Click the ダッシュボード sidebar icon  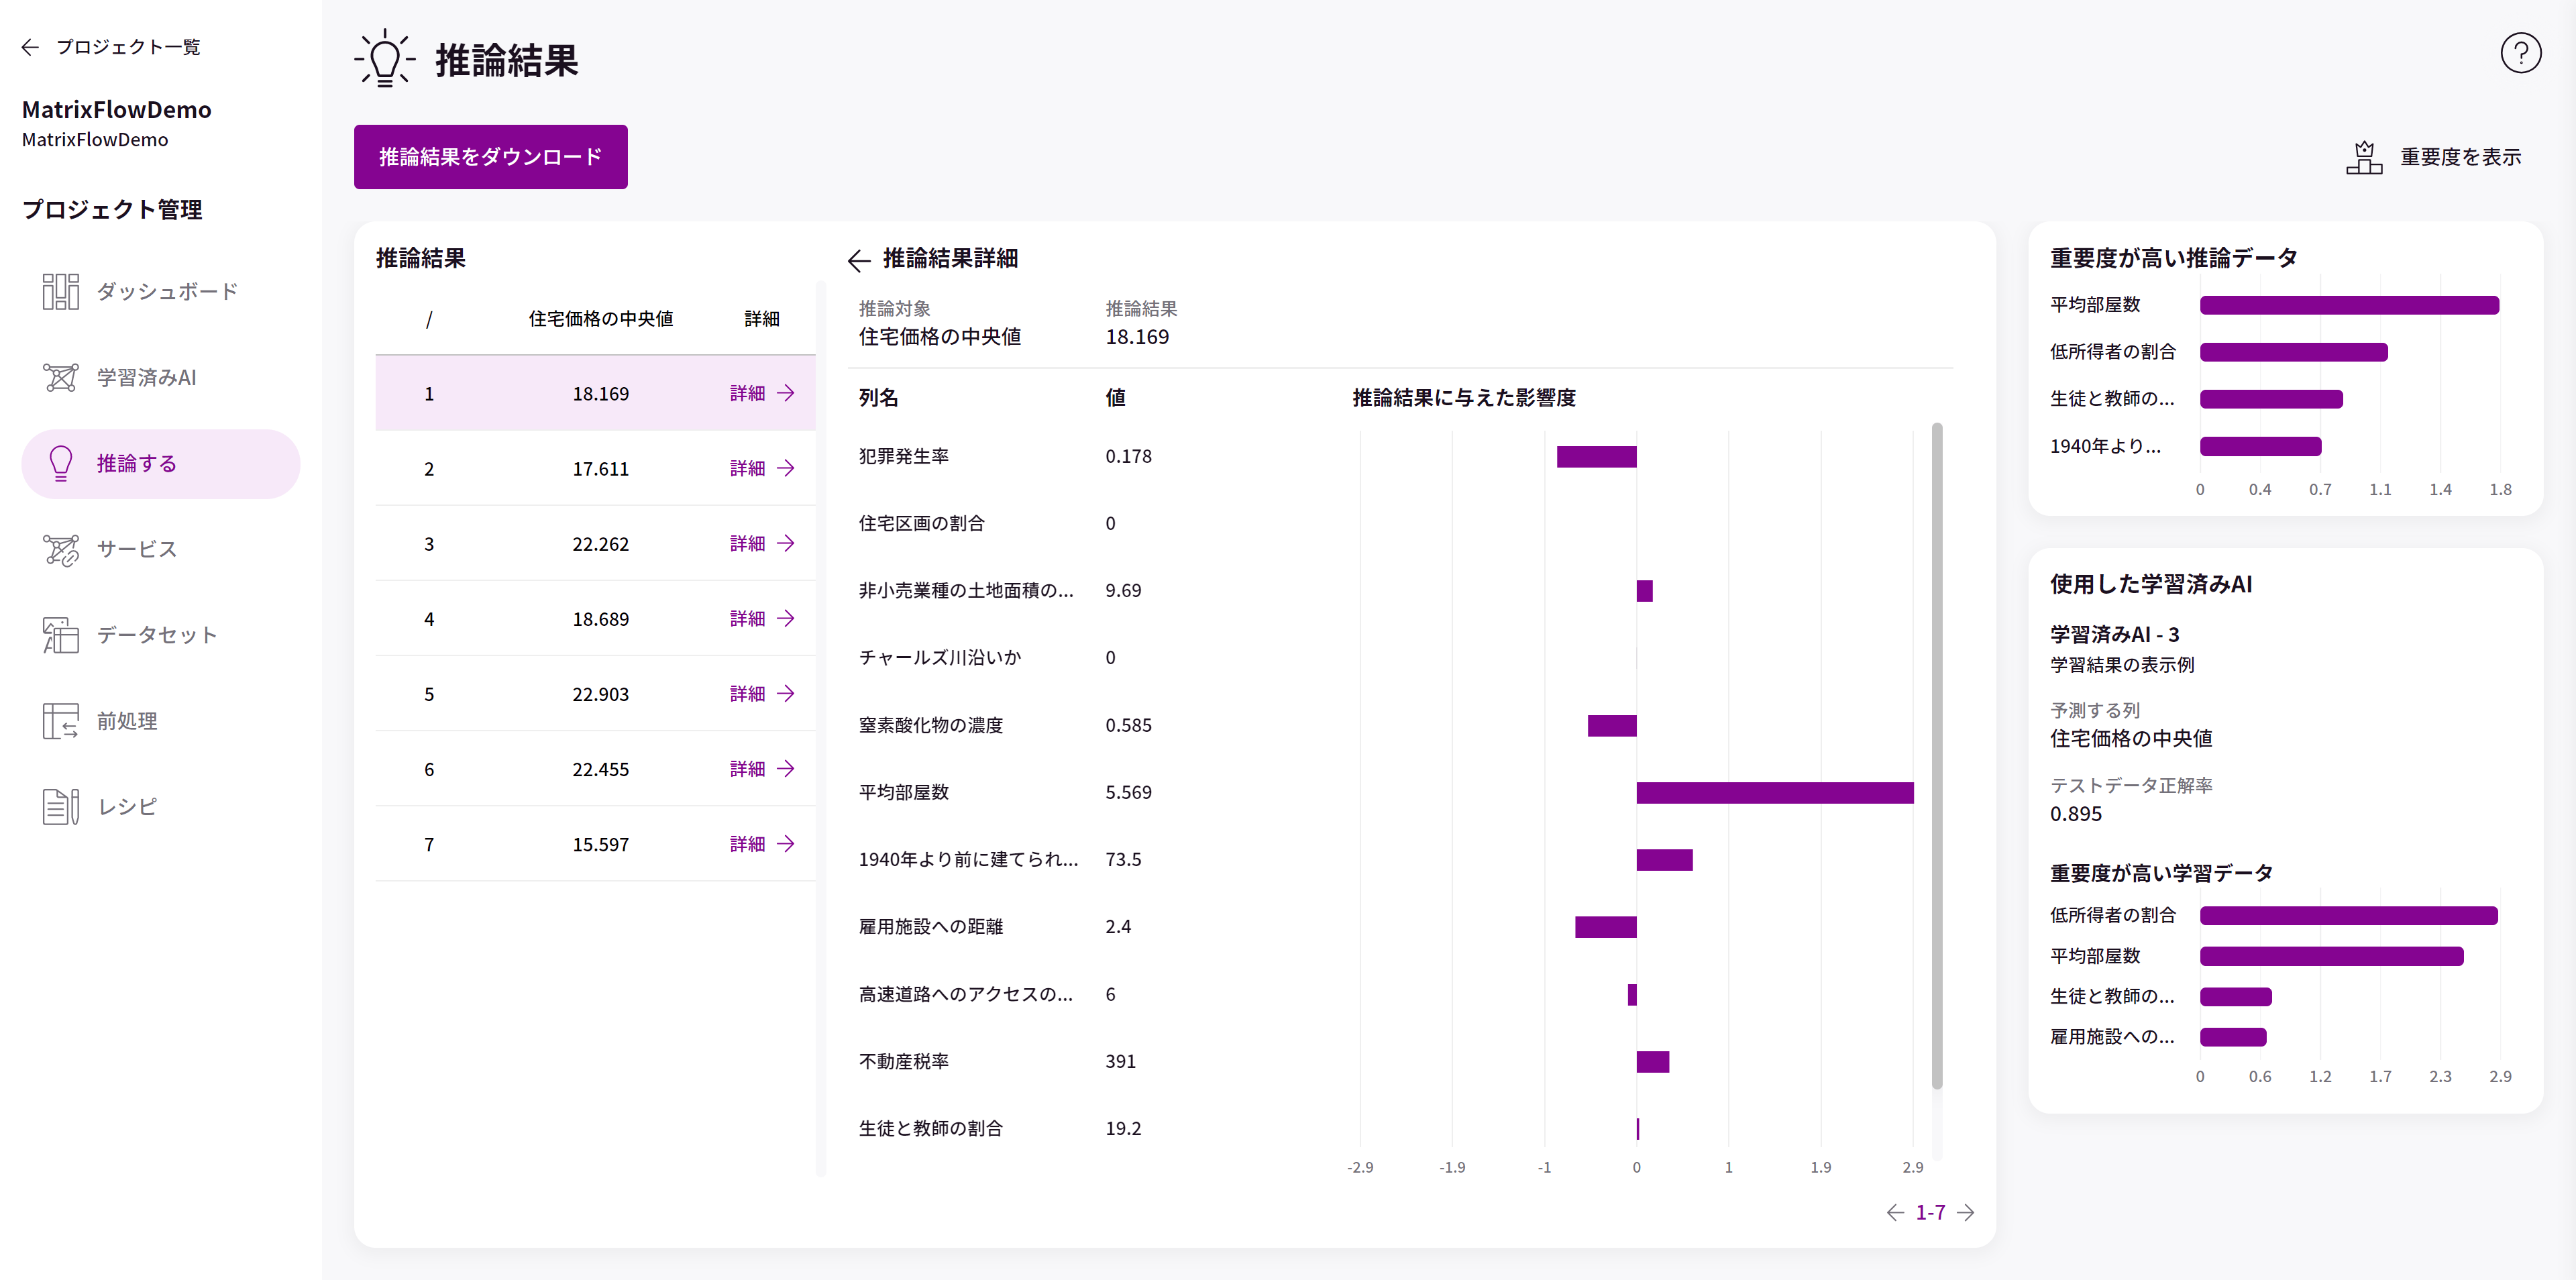click(x=60, y=291)
